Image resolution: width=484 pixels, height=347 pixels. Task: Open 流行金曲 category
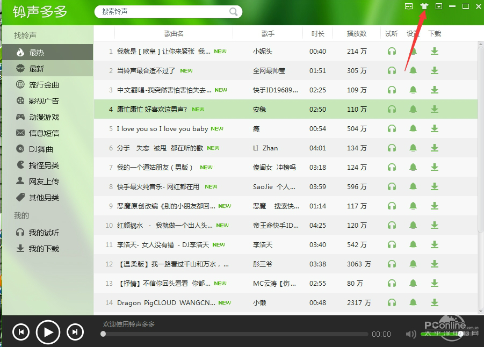[x=47, y=84]
